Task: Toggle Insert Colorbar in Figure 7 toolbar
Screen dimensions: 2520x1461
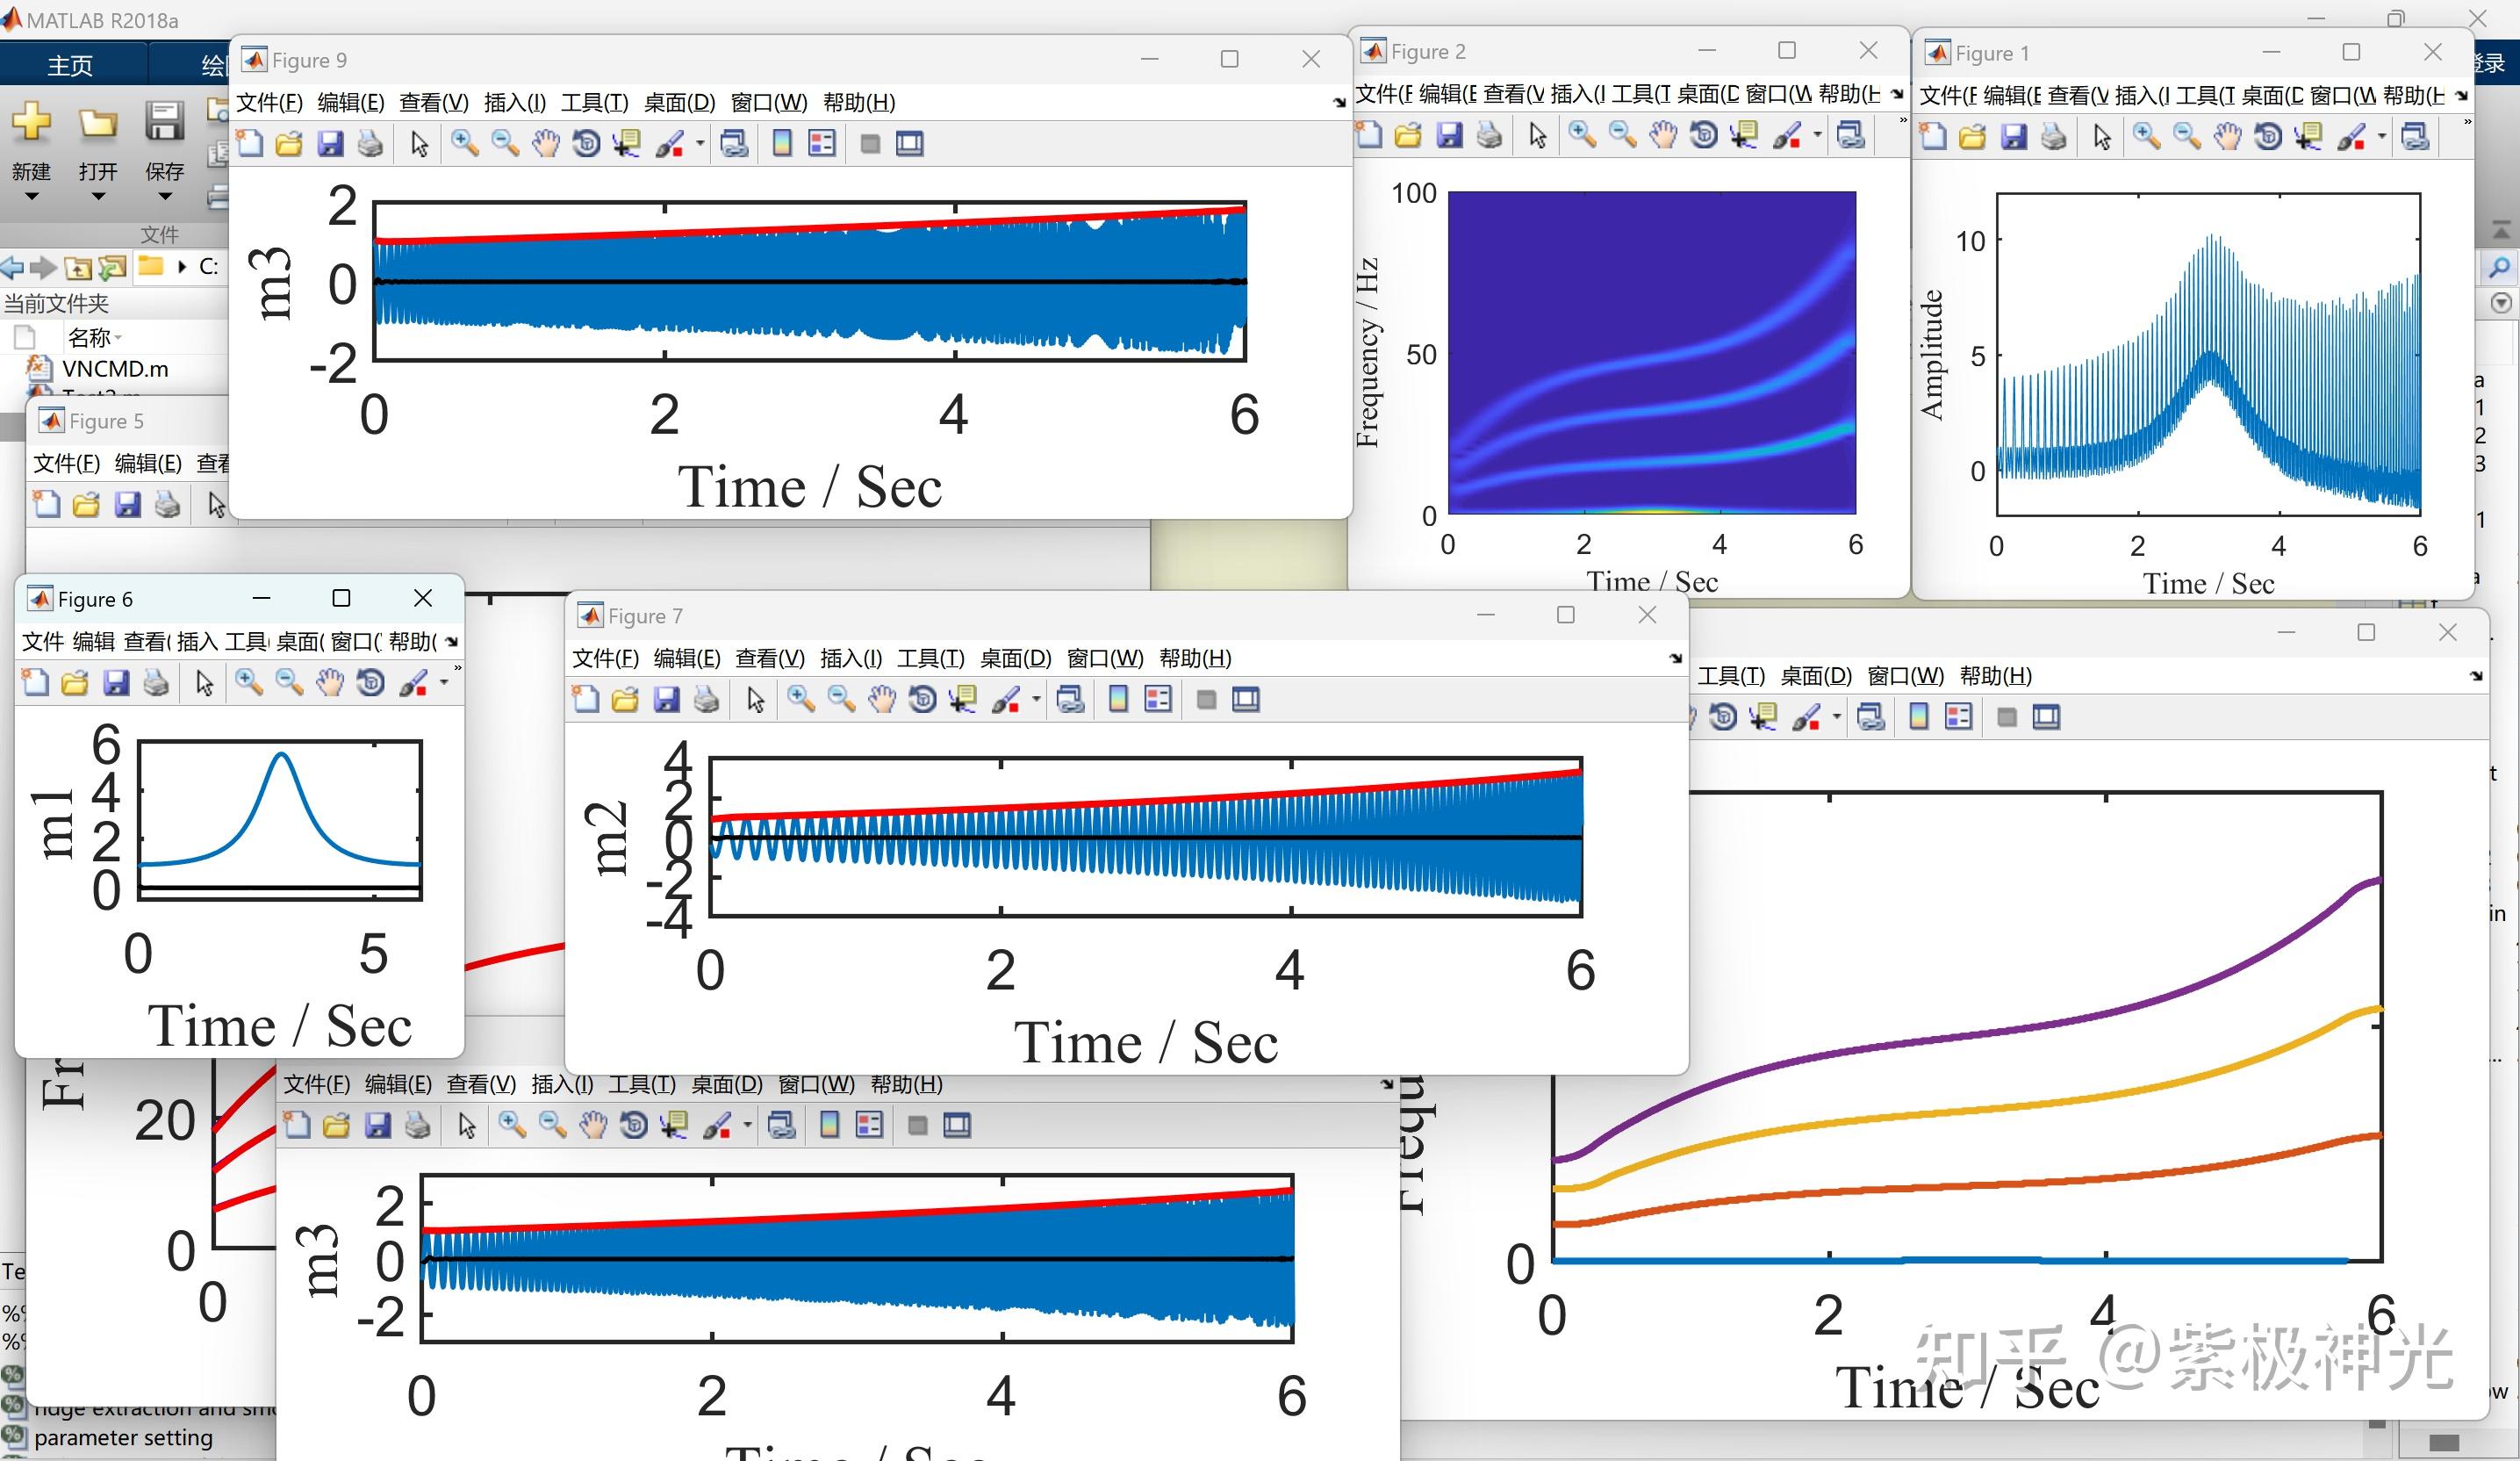Action: (x=1118, y=699)
